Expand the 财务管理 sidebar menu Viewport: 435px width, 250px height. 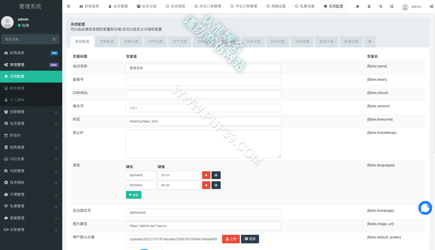point(31,147)
